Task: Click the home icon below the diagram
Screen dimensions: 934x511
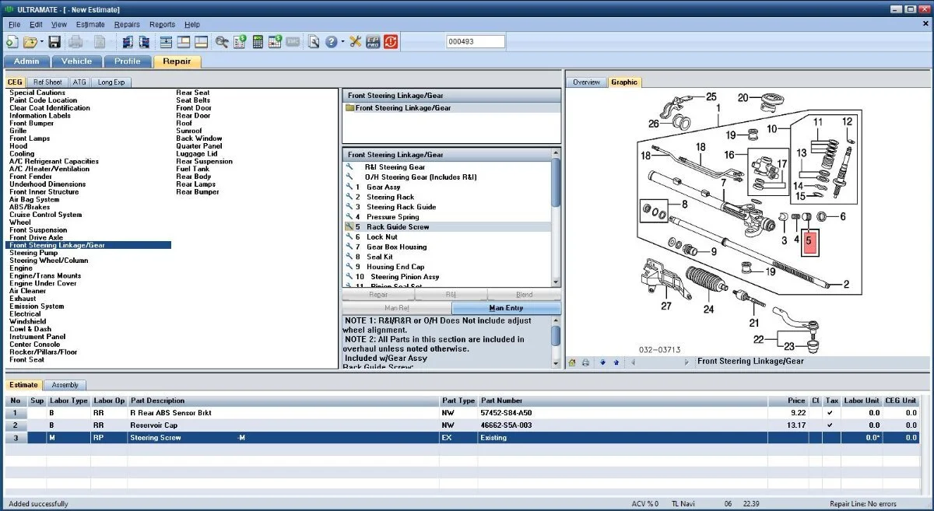Action: [x=572, y=362]
